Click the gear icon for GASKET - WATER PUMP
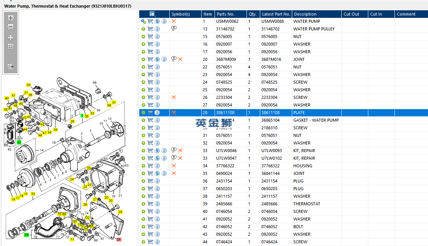The height and width of the screenshot is (246, 428). tap(143, 120)
